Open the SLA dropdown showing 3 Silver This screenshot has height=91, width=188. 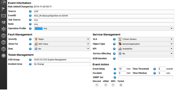click(x=146, y=39)
